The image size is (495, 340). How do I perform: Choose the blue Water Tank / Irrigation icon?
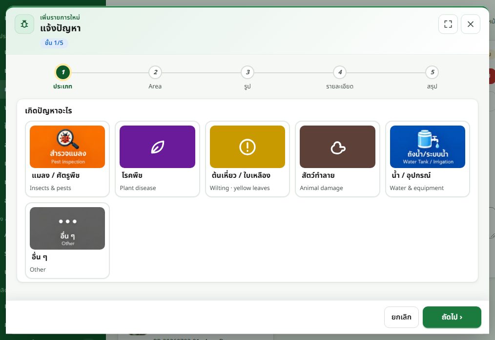coord(428,147)
